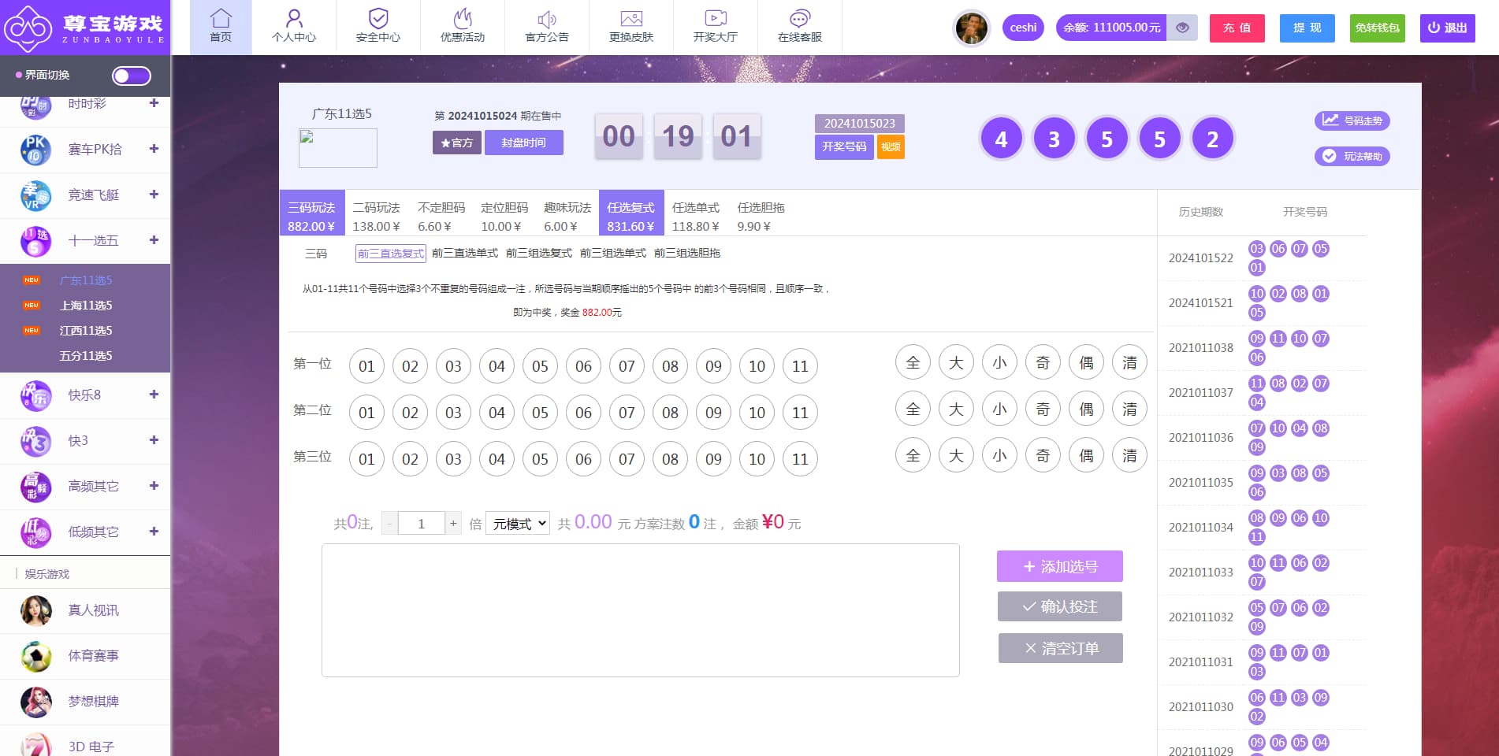
Task: Switch to 定位胆码 tab
Action: click(504, 216)
